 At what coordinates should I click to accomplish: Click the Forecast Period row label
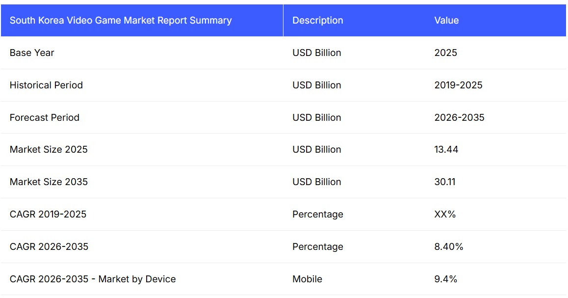coord(45,118)
